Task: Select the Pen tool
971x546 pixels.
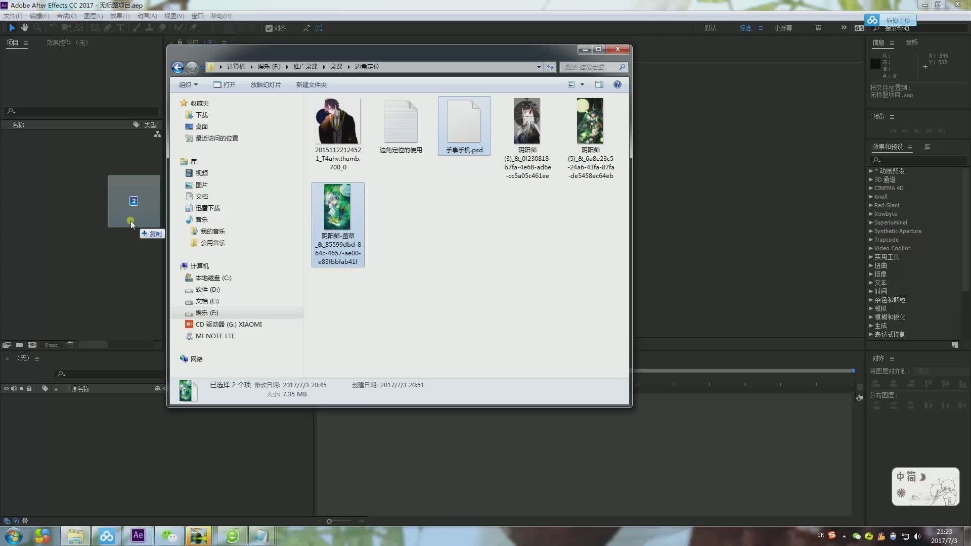Action: (x=108, y=28)
